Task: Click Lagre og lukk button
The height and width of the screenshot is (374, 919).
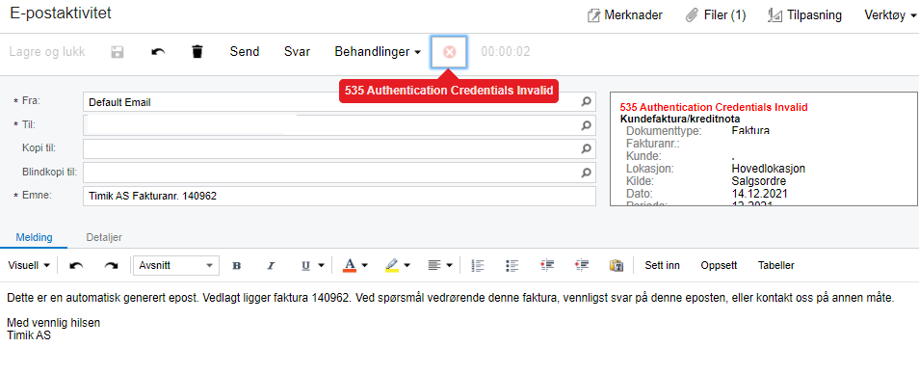Action: (x=47, y=52)
